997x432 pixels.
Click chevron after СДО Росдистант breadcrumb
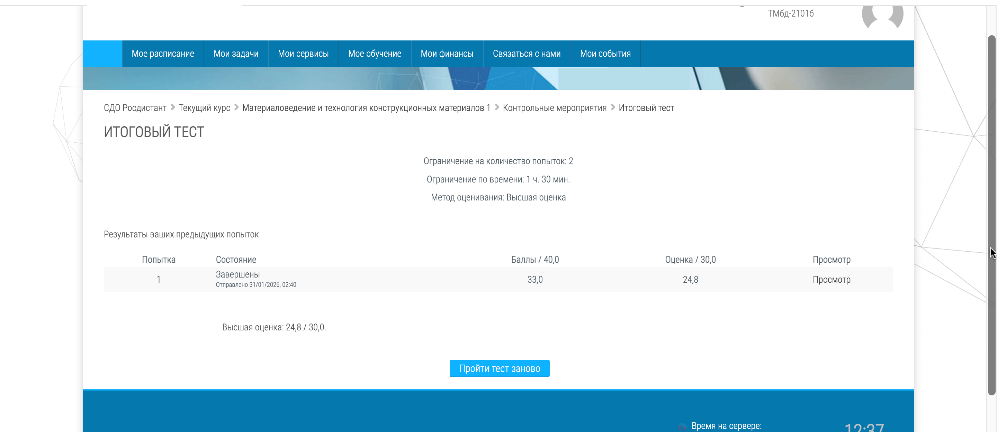pyautogui.click(x=173, y=107)
